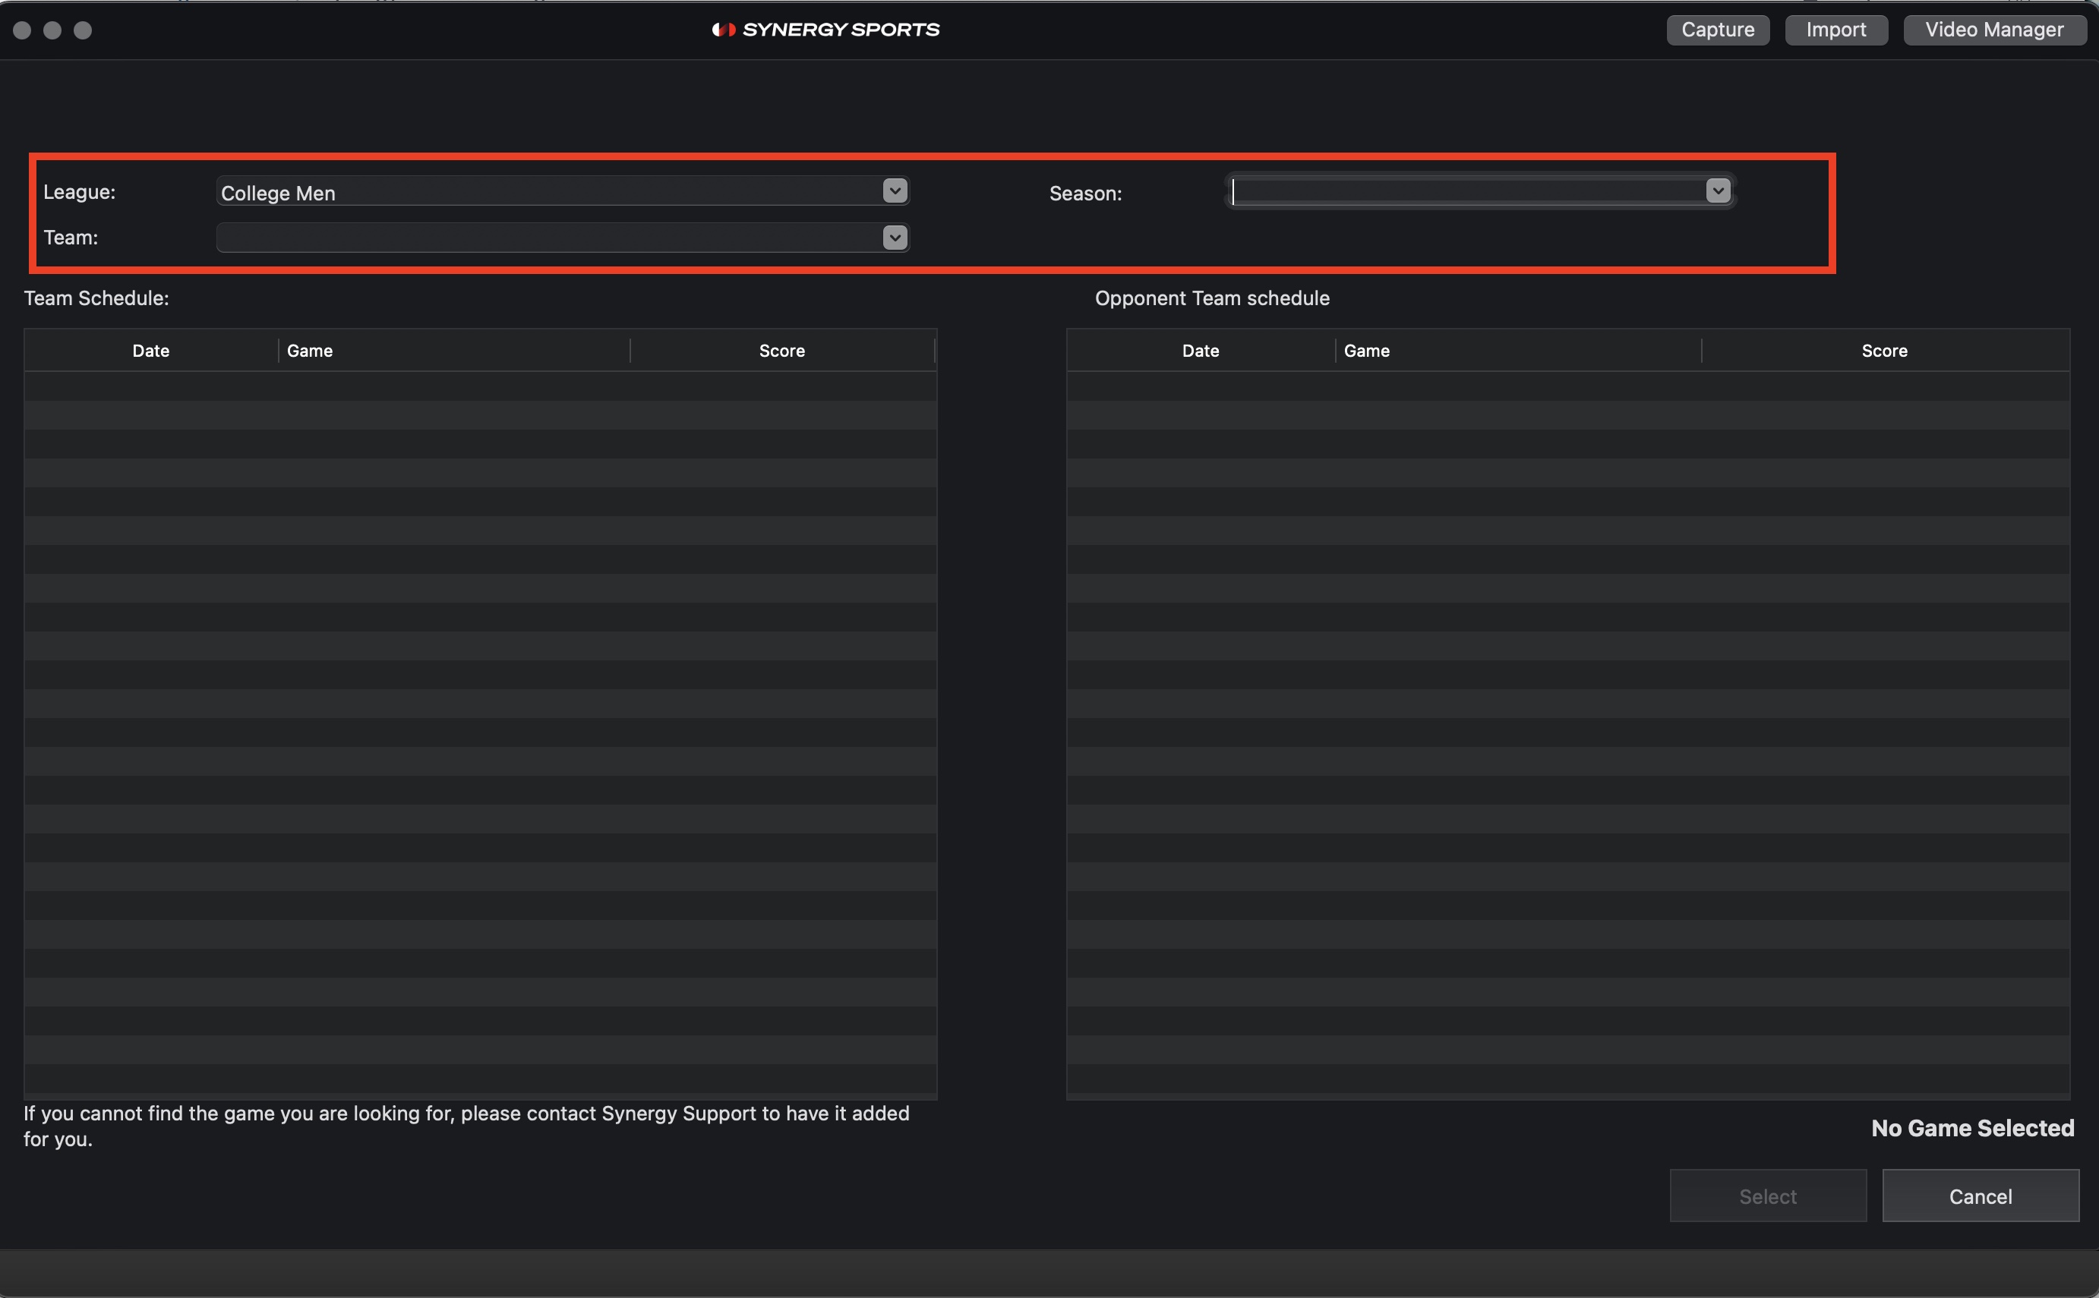Click the Team Schedule: label
Viewport: 2099px width, 1298px height.
click(96, 298)
